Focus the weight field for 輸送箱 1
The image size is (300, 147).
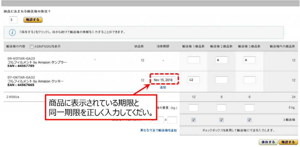point(193,108)
